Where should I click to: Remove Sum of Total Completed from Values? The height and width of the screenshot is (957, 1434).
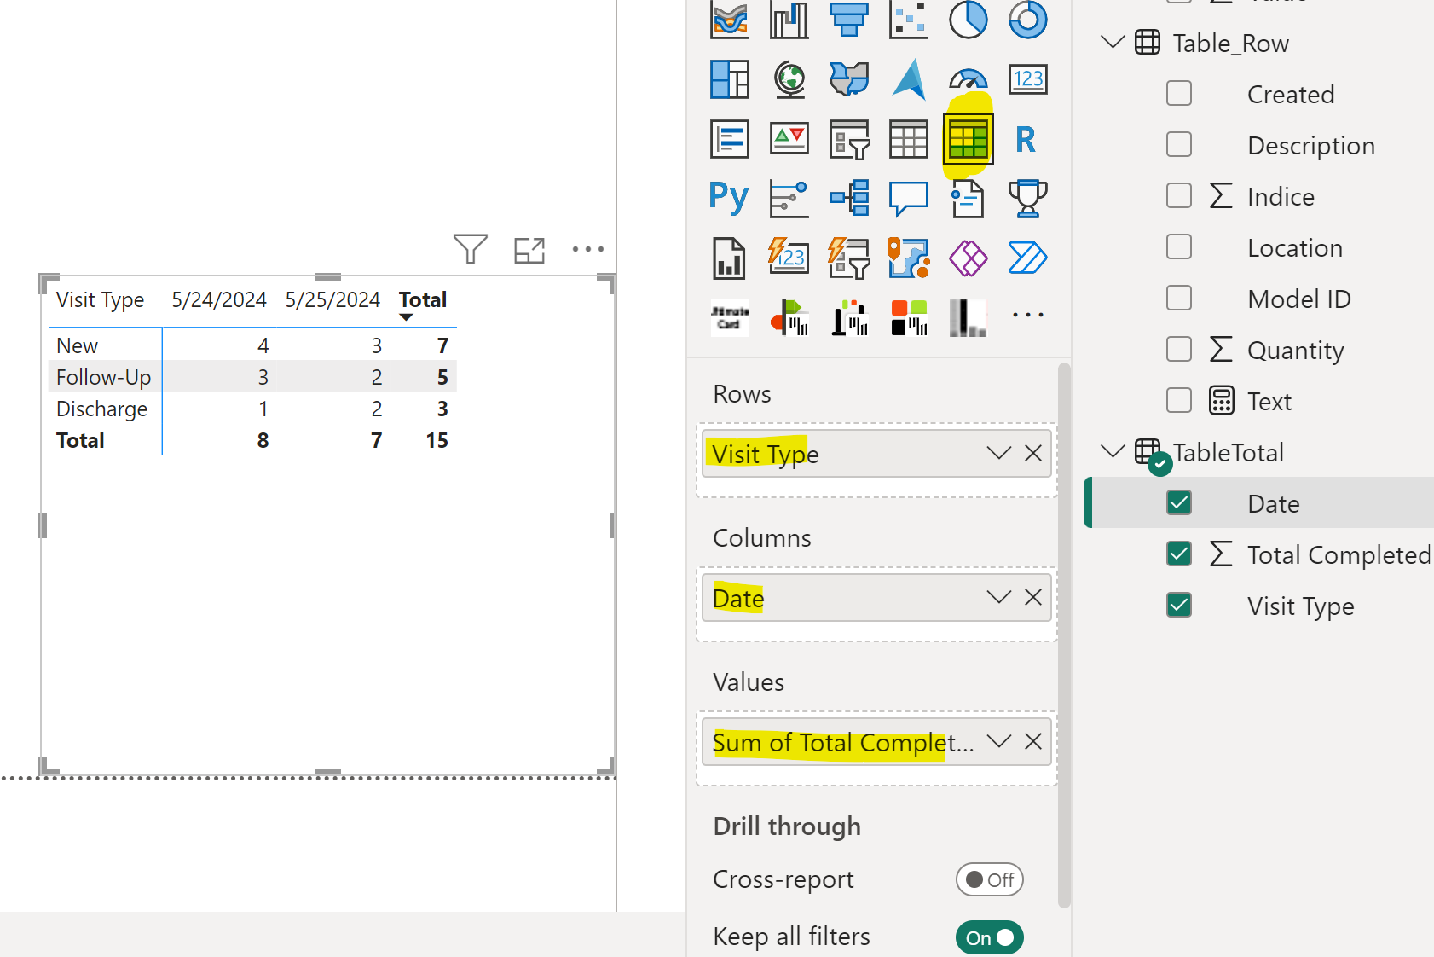[1033, 741]
